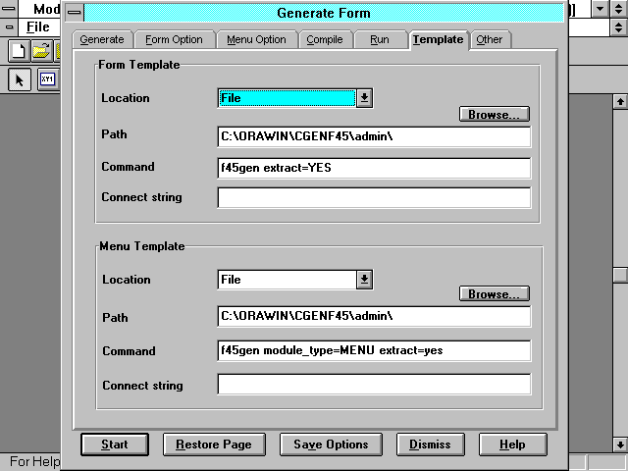Select the Other tab
Screen dimensions: 628x471
489,40
